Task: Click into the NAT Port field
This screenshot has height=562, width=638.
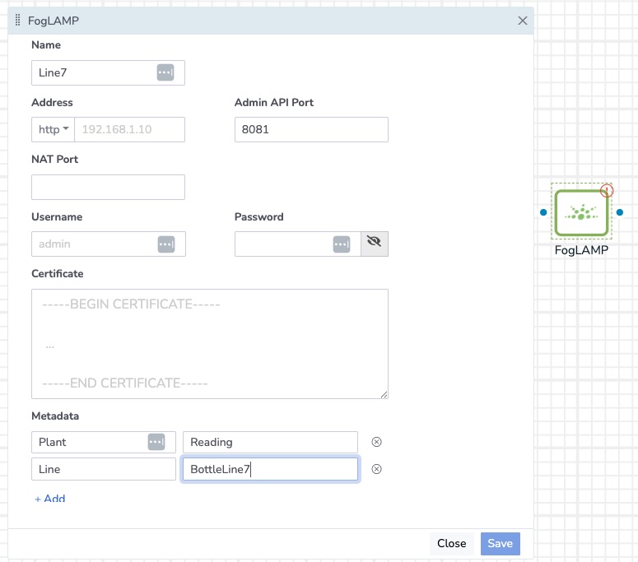Action: (108, 187)
